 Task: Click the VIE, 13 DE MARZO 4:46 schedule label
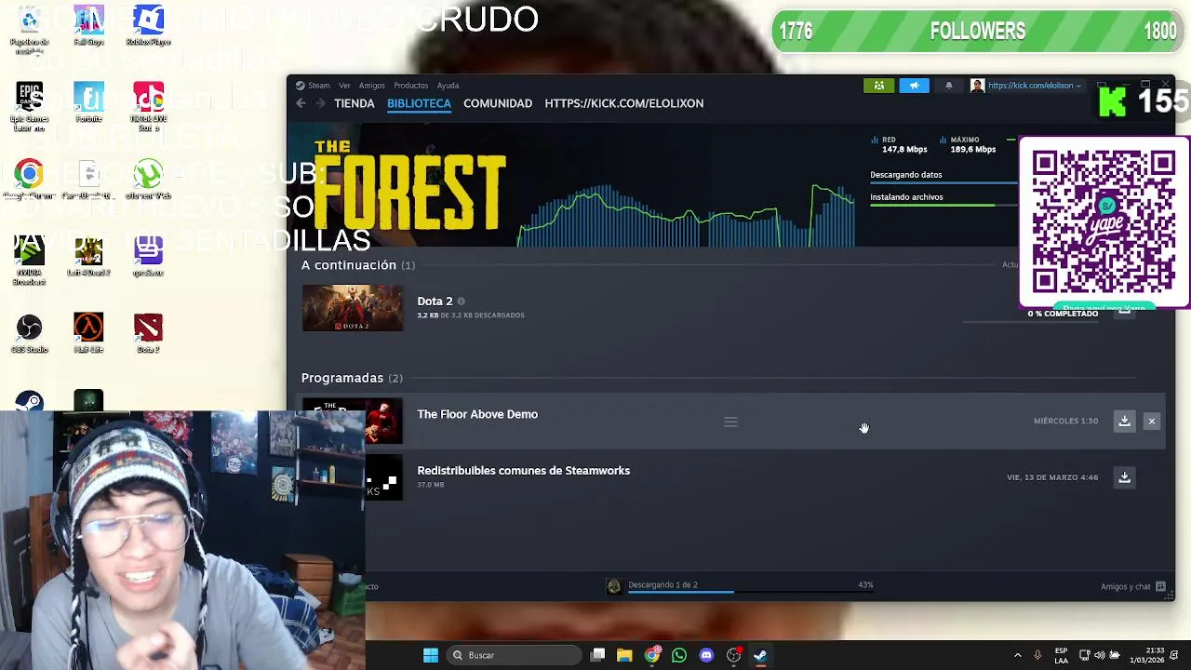point(1052,477)
